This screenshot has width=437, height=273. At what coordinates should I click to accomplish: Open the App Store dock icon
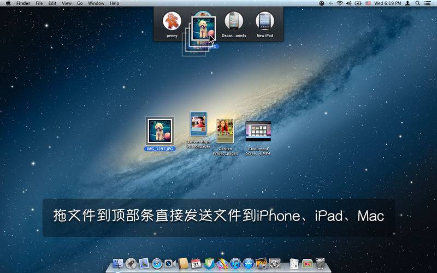tap(249, 263)
